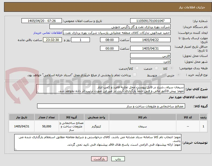
Task: Click the remaining time field 23:32:30
Action: tap(52, 40)
